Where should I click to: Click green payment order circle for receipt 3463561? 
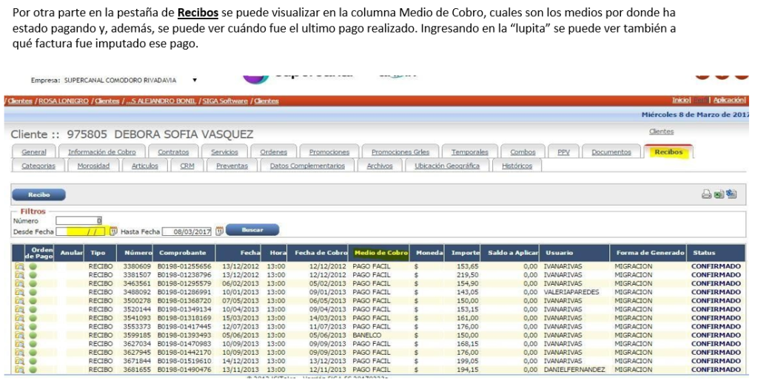(33, 283)
